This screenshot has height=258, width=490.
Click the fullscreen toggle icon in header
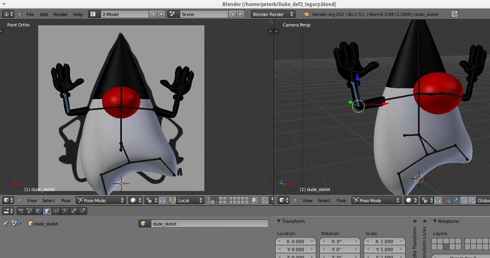pyautogui.click(x=455, y=14)
